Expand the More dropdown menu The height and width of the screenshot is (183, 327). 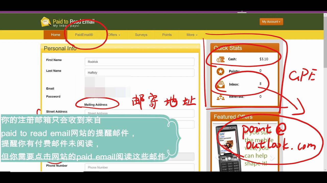[192, 35]
